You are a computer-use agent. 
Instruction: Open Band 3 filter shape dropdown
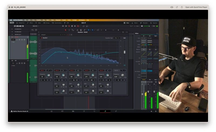click(79, 70)
